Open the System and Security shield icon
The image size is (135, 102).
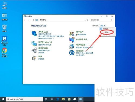click(34, 33)
